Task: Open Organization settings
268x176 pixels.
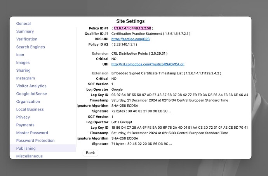Action: point(28,102)
